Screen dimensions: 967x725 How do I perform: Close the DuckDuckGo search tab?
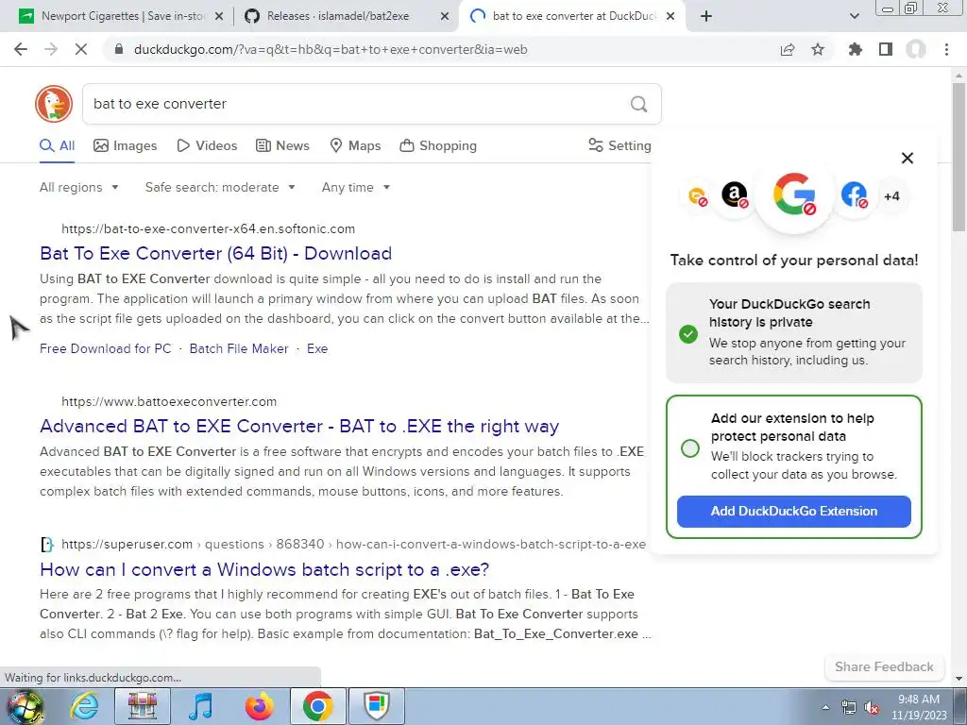tap(671, 16)
